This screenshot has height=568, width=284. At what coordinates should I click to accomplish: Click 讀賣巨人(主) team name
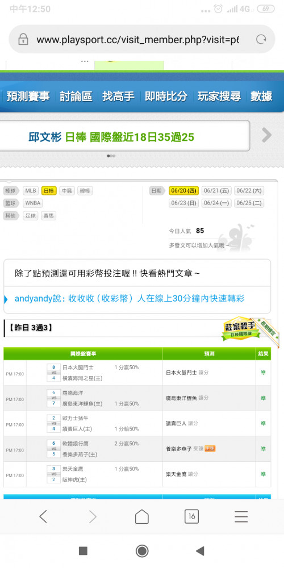77,429
